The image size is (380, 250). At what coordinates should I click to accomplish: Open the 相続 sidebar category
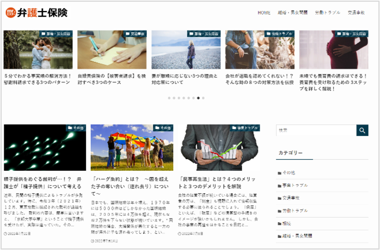(288, 223)
